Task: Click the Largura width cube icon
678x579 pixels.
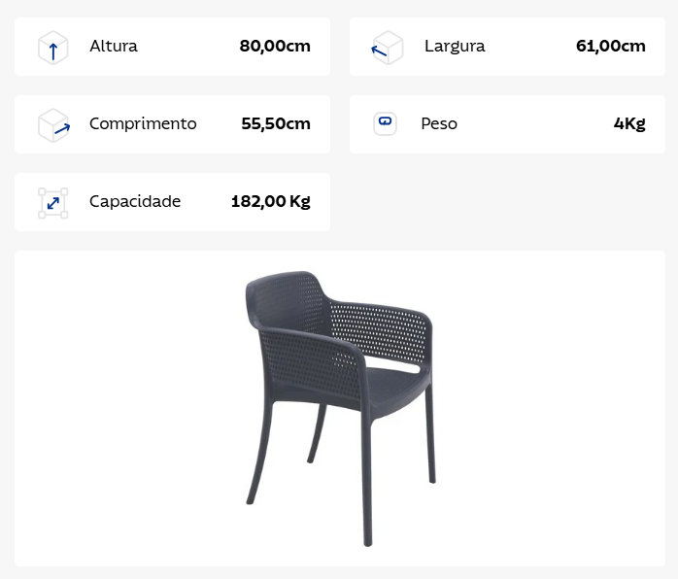Action: pos(388,48)
